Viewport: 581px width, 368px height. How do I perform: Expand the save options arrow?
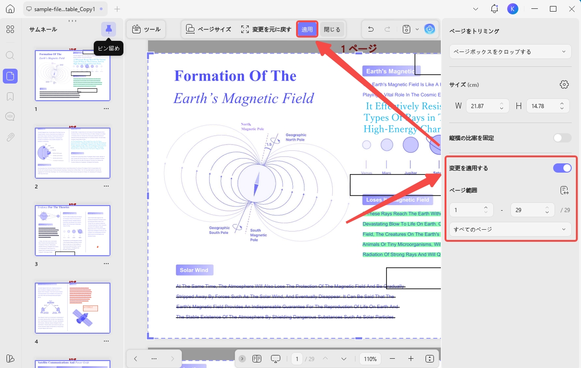click(417, 29)
